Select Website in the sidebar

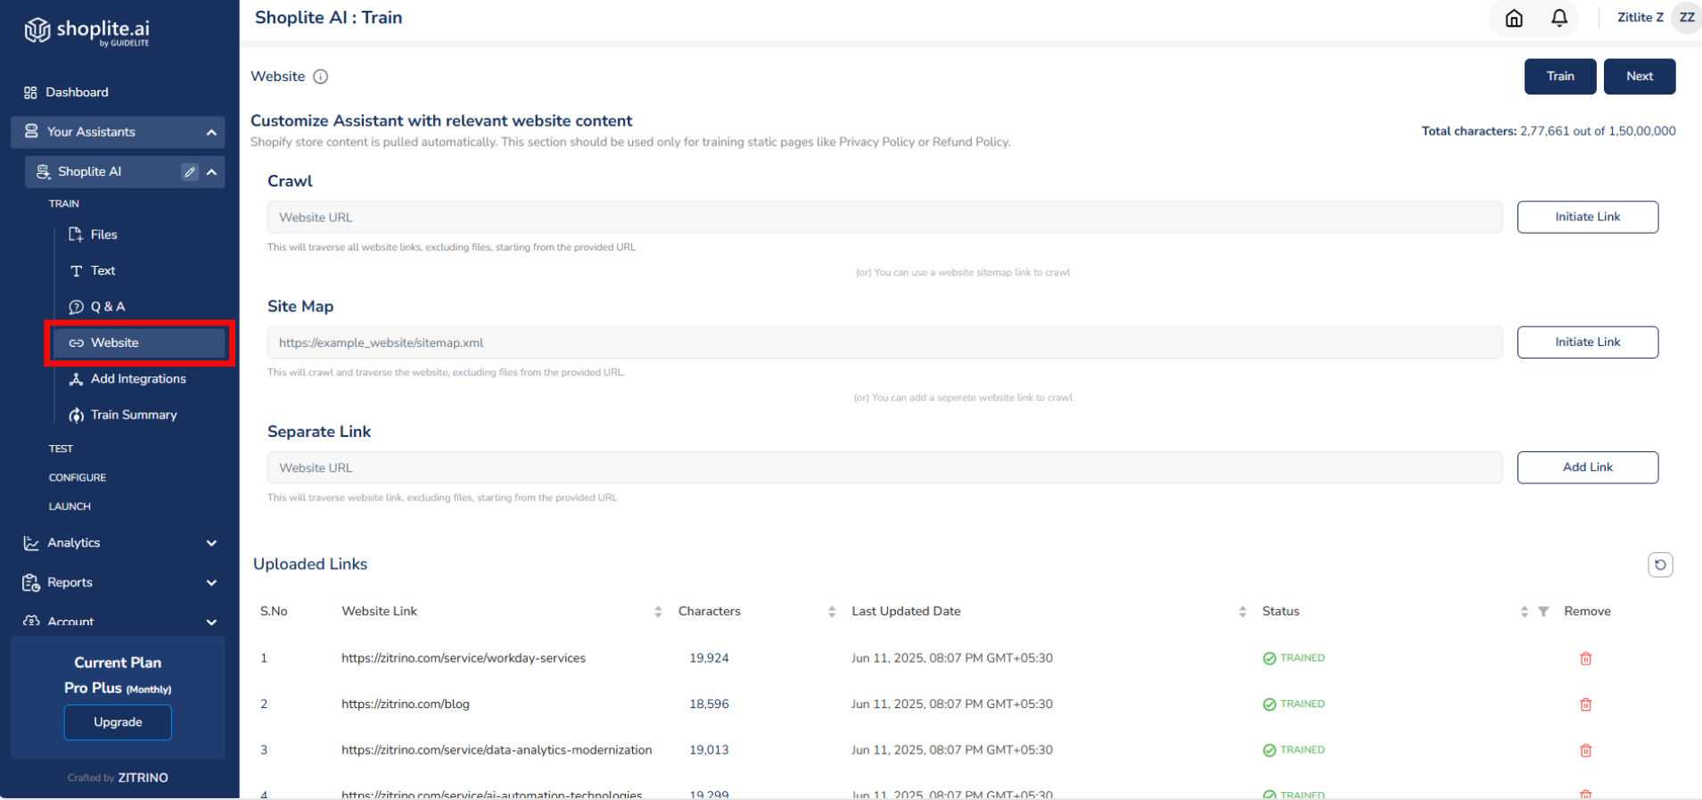click(139, 343)
